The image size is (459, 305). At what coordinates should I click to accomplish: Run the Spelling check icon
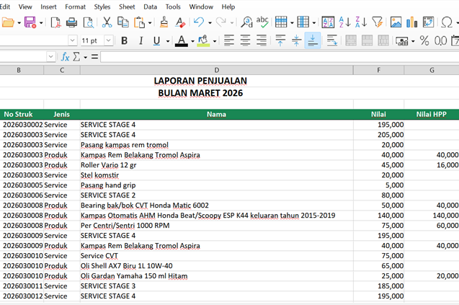click(262, 22)
